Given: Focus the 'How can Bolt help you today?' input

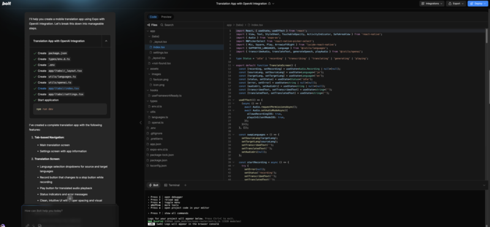Looking at the screenshot, I should point(70,210).
